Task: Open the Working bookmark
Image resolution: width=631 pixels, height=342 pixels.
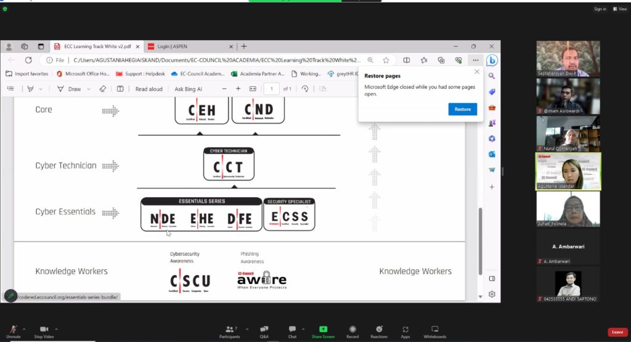Action: 306,73
